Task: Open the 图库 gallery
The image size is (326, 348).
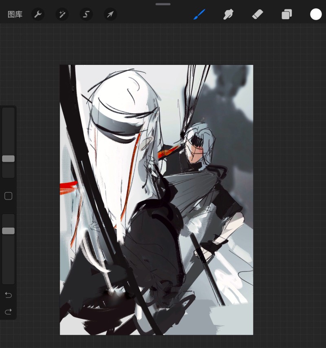Action: [15, 14]
